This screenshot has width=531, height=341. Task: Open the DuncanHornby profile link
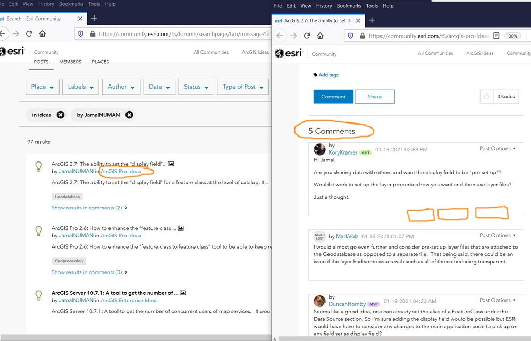click(347, 304)
